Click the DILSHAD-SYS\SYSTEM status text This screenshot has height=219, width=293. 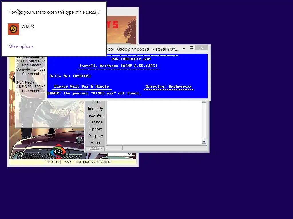[93, 162]
